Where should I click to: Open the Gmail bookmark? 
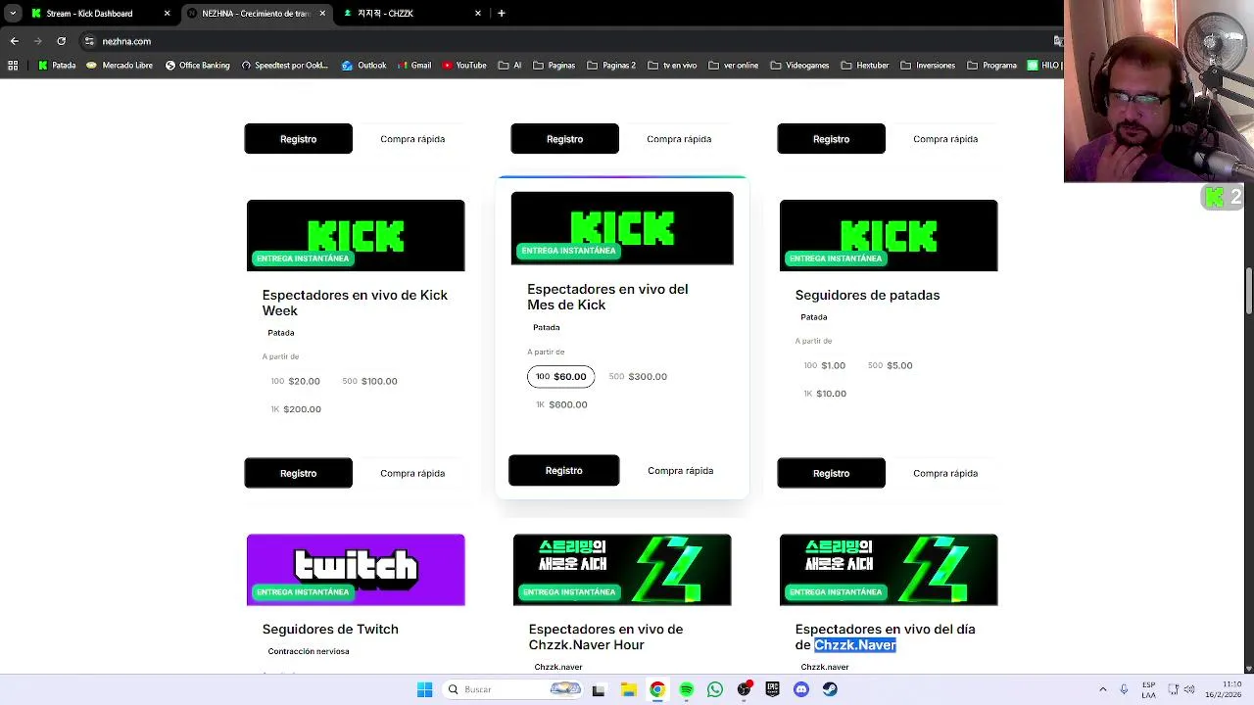point(413,66)
